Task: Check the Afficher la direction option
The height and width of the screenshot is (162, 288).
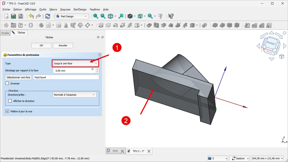Action: pos(10,101)
